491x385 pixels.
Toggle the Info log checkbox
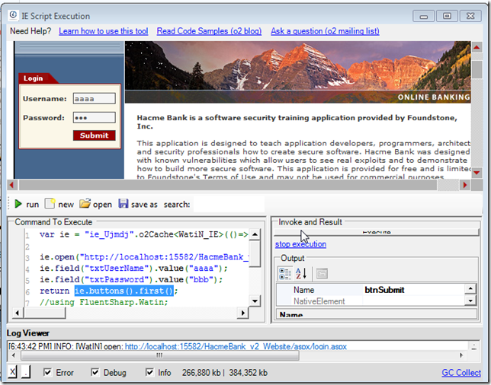(x=149, y=372)
